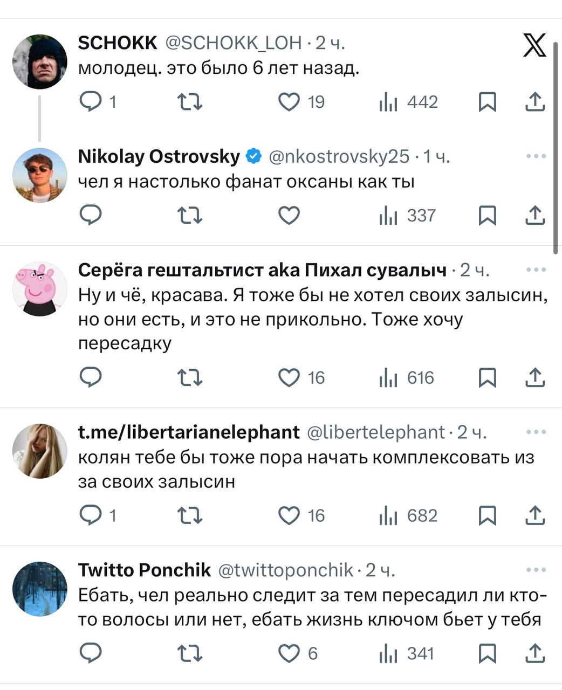Open more options for Nikolay Ostrovsky's tweet
562x690 pixels.
coord(536,156)
